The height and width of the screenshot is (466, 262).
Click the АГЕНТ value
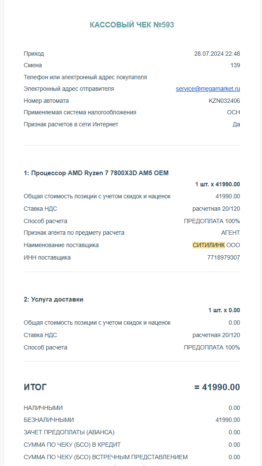230,233
